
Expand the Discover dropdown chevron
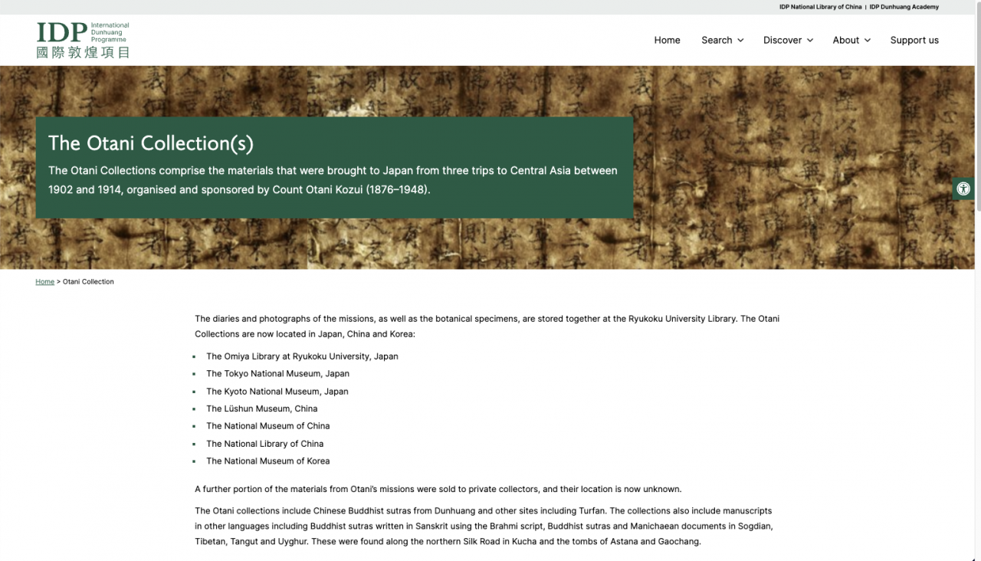pyautogui.click(x=810, y=41)
